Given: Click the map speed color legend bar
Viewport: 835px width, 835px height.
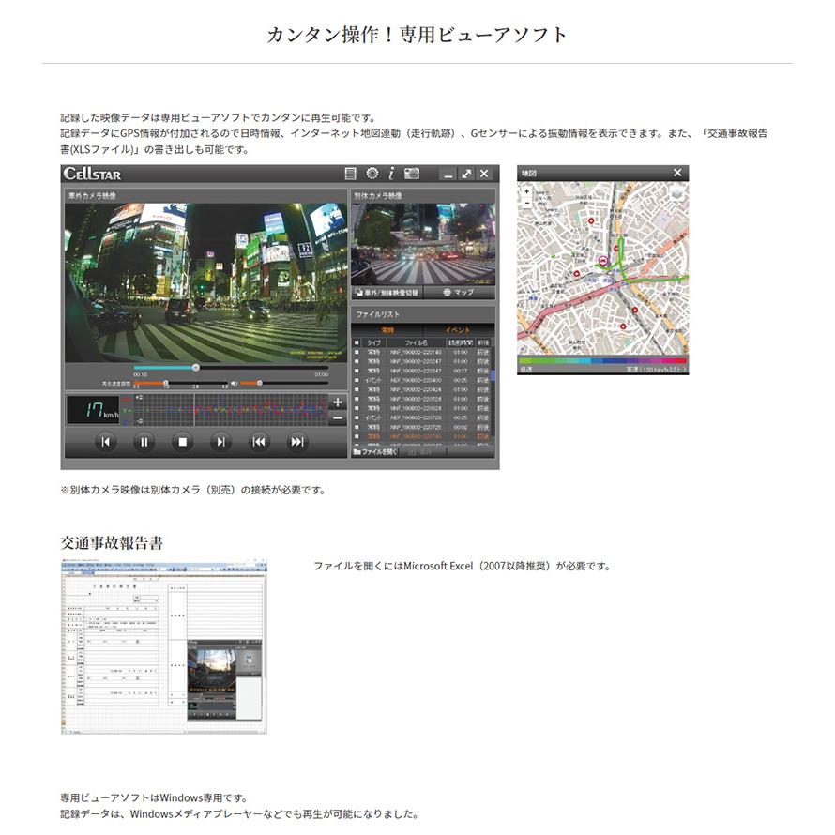Looking at the screenshot, I should (603, 360).
